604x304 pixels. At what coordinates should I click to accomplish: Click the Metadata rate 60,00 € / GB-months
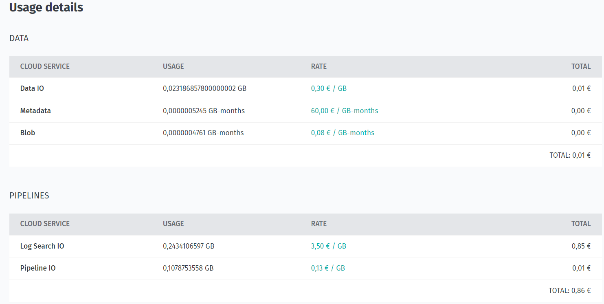tap(345, 110)
